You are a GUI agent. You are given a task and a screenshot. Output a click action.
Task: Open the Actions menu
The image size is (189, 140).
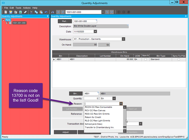27,8
